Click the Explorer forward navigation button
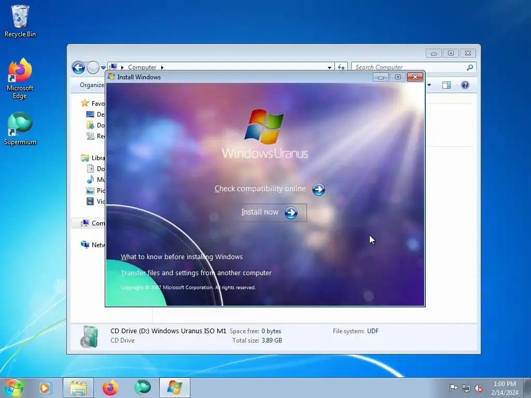 [x=93, y=68]
